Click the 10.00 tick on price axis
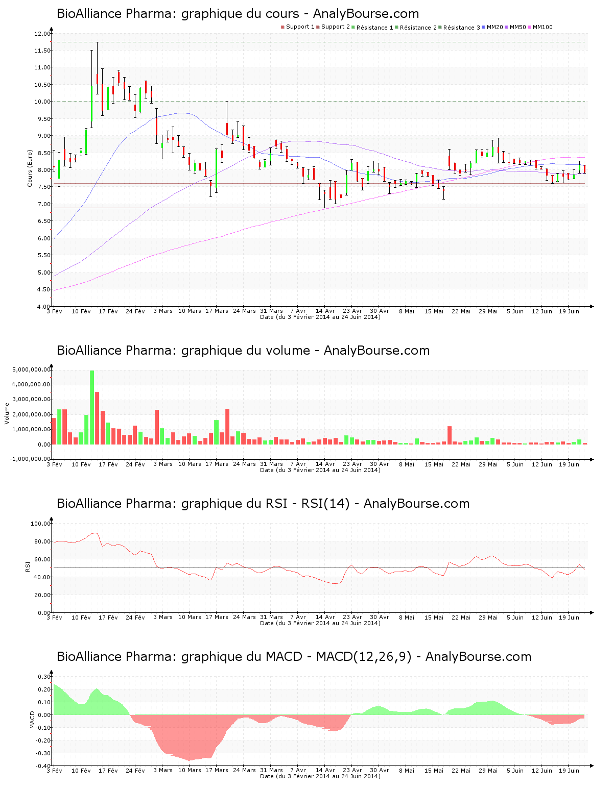This screenshot has width=613, height=791. 42,102
